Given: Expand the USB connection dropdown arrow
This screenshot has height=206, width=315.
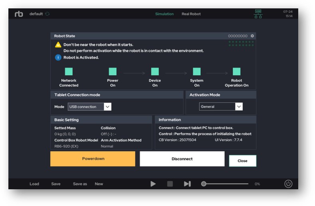Looking at the screenshot, I should [x=107, y=107].
